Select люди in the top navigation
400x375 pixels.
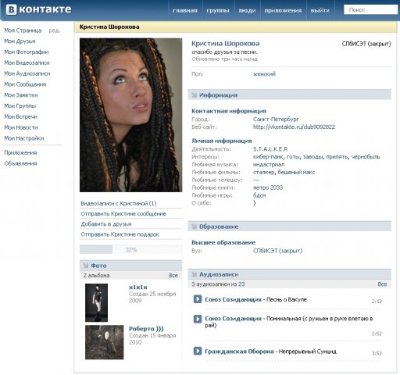247,10
